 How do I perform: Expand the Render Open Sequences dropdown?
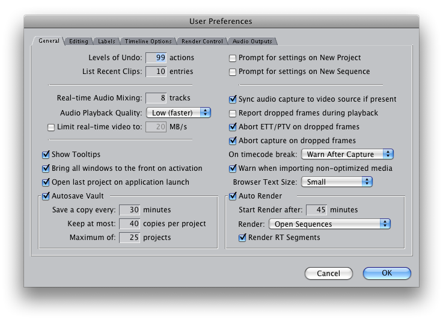tap(329, 224)
